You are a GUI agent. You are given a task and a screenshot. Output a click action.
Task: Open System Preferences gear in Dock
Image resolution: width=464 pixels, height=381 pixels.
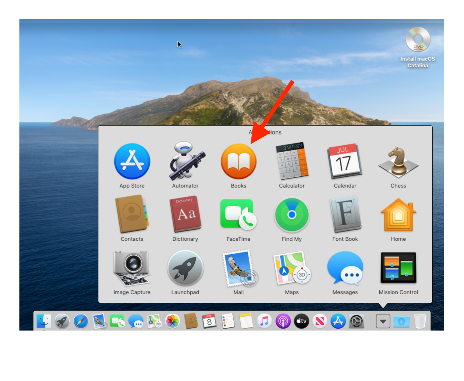(356, 321)
